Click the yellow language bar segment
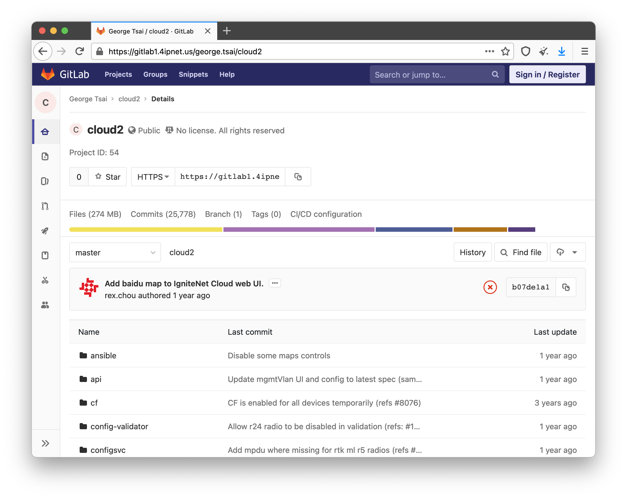 pyautogui.click(x=146, y=230)
